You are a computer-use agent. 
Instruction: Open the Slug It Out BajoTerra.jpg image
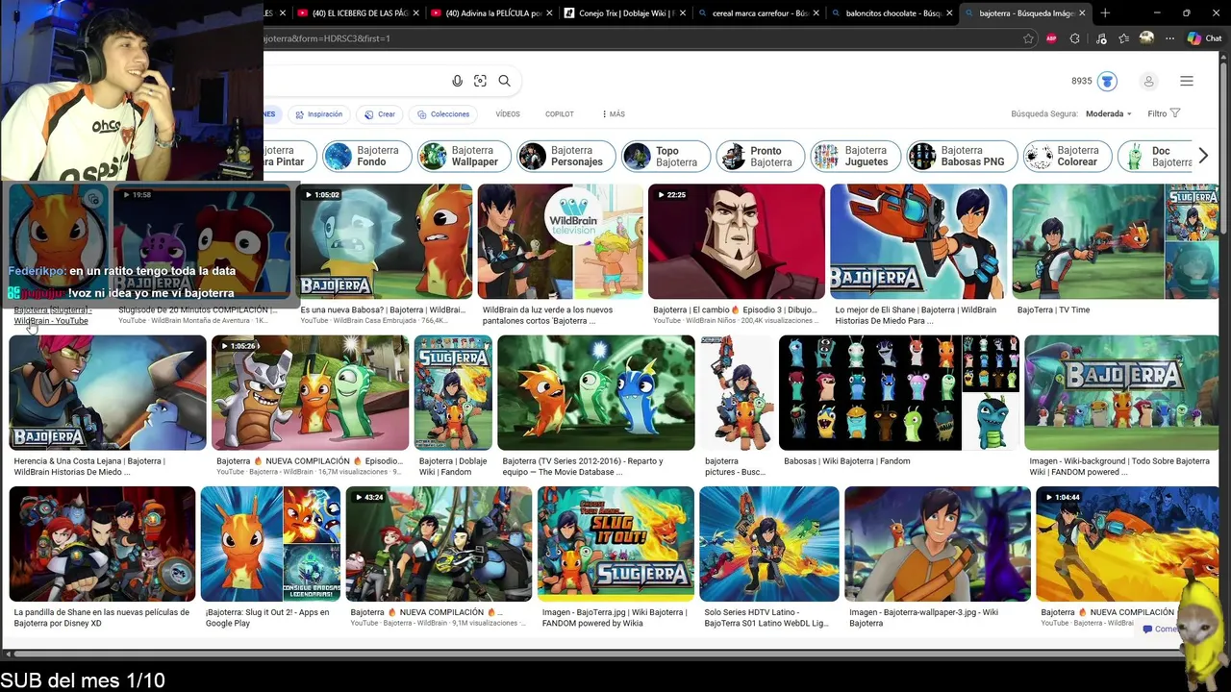(x=615, y=544)
